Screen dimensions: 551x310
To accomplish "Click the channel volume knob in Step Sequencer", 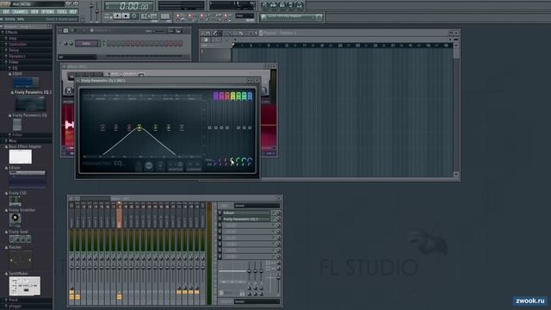I will [71, 44].
